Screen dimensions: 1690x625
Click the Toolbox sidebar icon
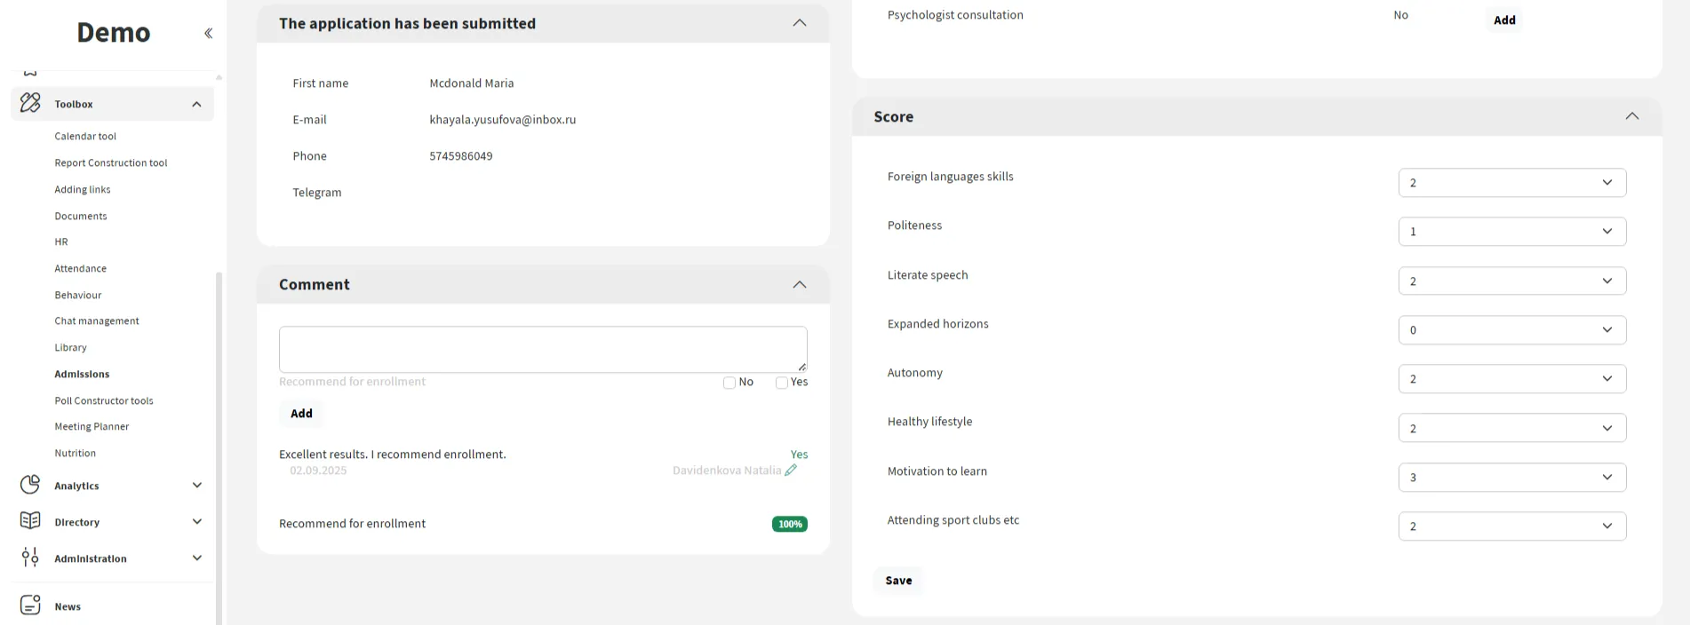pyautogui.click(x=30, y=103)
